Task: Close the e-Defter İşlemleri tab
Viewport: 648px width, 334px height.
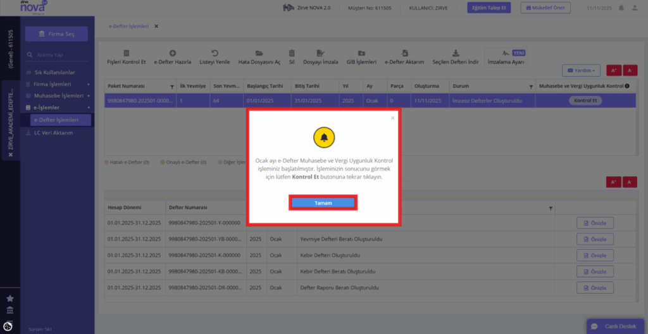Action: click(156, 26)
